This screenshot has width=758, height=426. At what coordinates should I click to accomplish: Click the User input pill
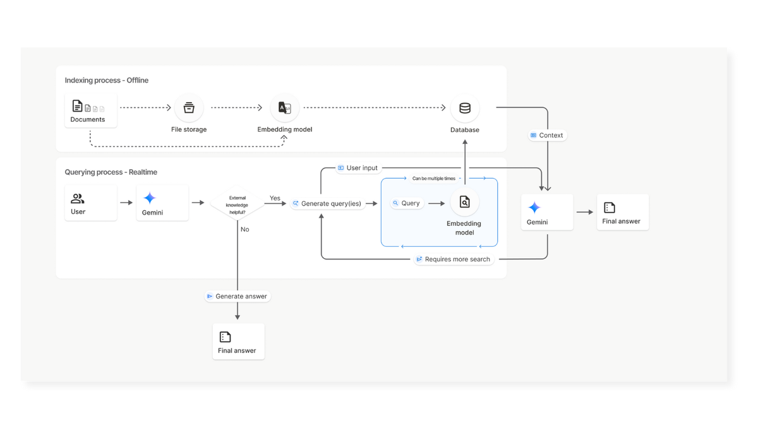point(358,168)
